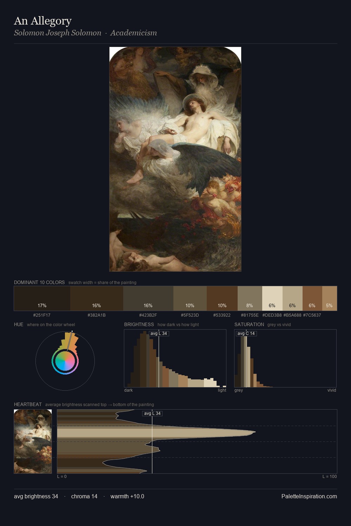The height and width of the screenshot is (526, 351).
Task: Click hex code #B5A688
Action: coord(292,315)
